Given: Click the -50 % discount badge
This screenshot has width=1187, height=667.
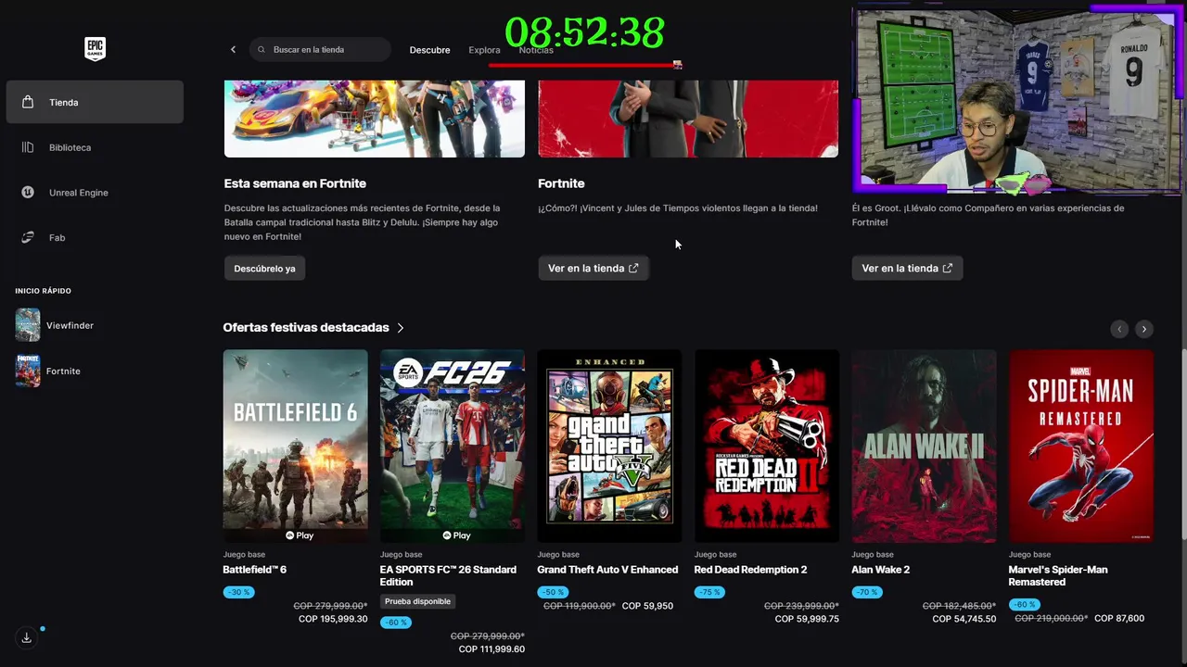Looking at the screenshot, I should point(552,592).
